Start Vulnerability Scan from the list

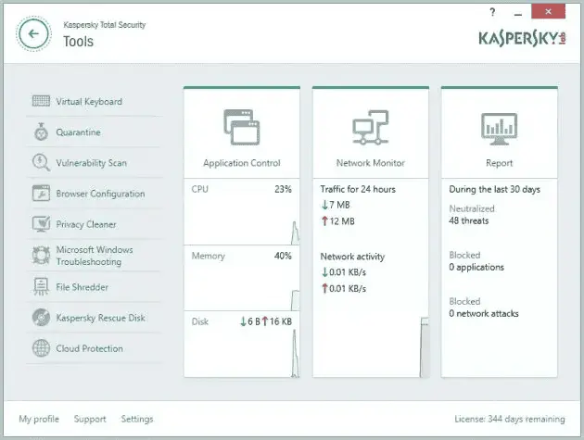coord(91,163)
